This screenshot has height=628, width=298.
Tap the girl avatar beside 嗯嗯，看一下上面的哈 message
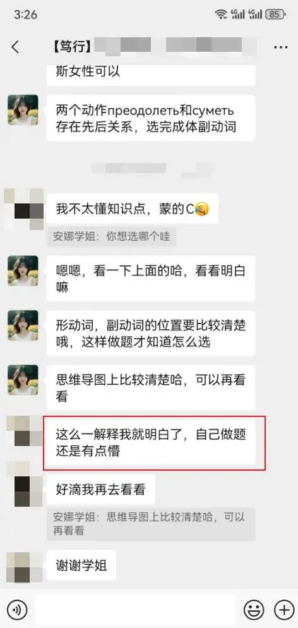23,271
